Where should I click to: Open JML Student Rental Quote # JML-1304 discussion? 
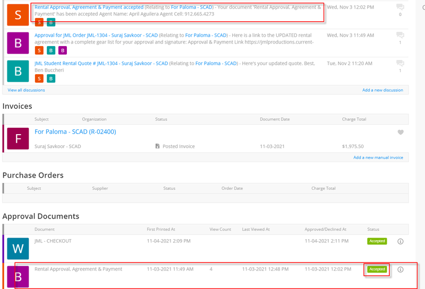click(101, 63)
